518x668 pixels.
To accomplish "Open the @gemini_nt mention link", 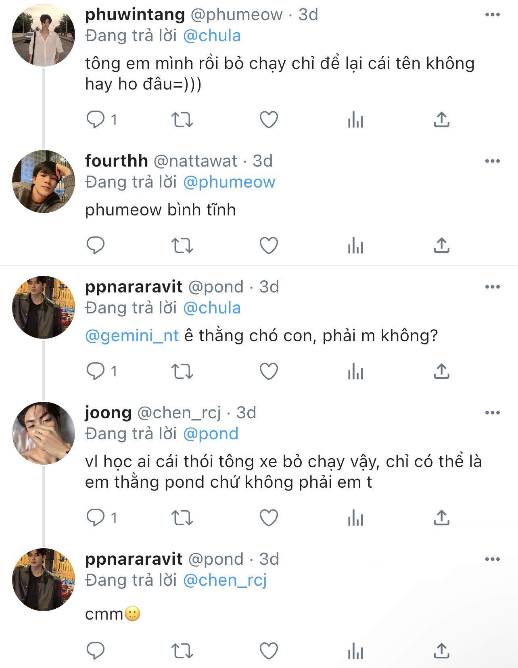I will pyautogui.click(x=132, y=336).
